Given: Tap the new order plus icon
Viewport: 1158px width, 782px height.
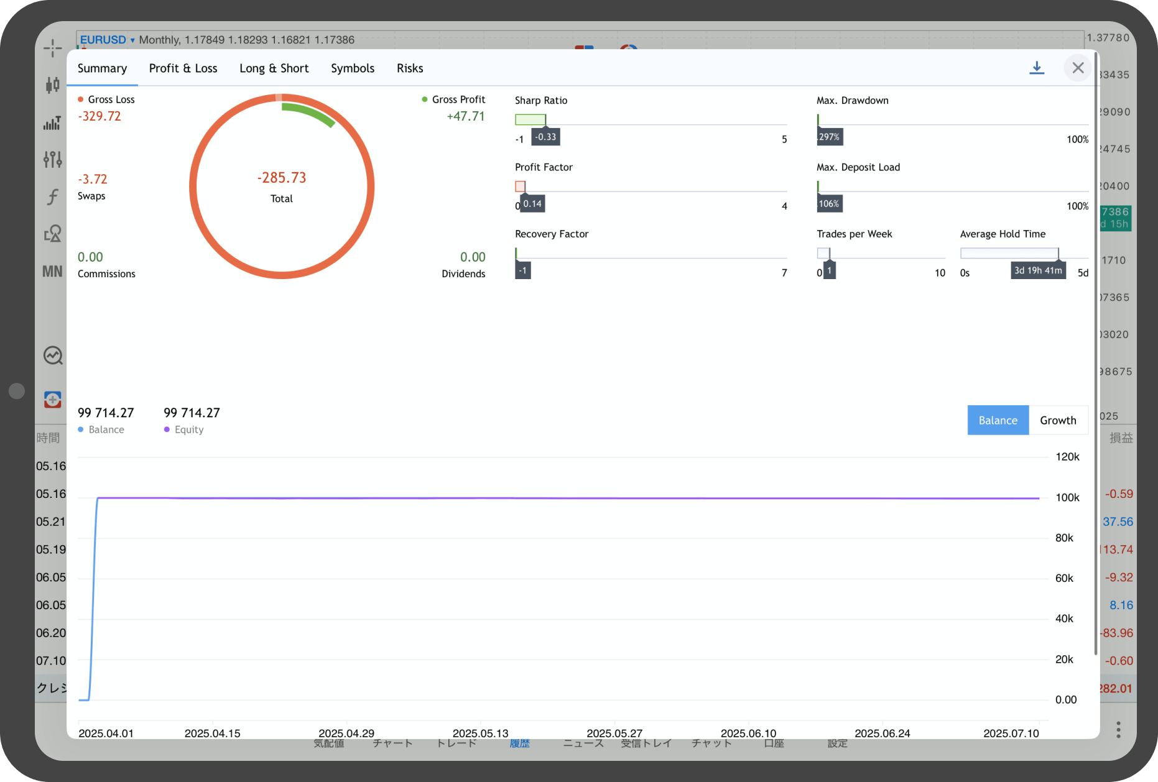Looking at the screenshot, I should tap(53, 399).
